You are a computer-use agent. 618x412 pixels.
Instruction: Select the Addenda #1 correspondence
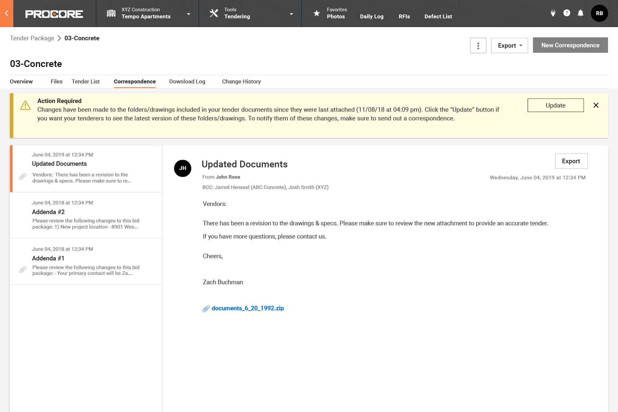click(86, 261)
